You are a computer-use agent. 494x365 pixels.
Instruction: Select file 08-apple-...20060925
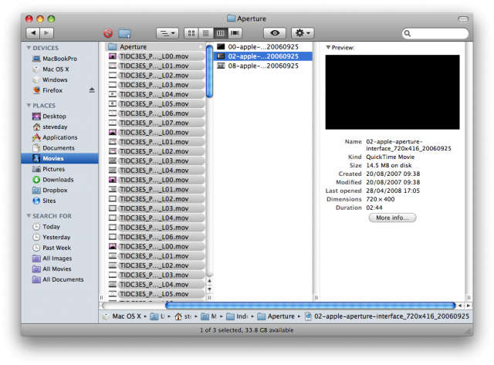pyautogui.click(x=263, y=66)
